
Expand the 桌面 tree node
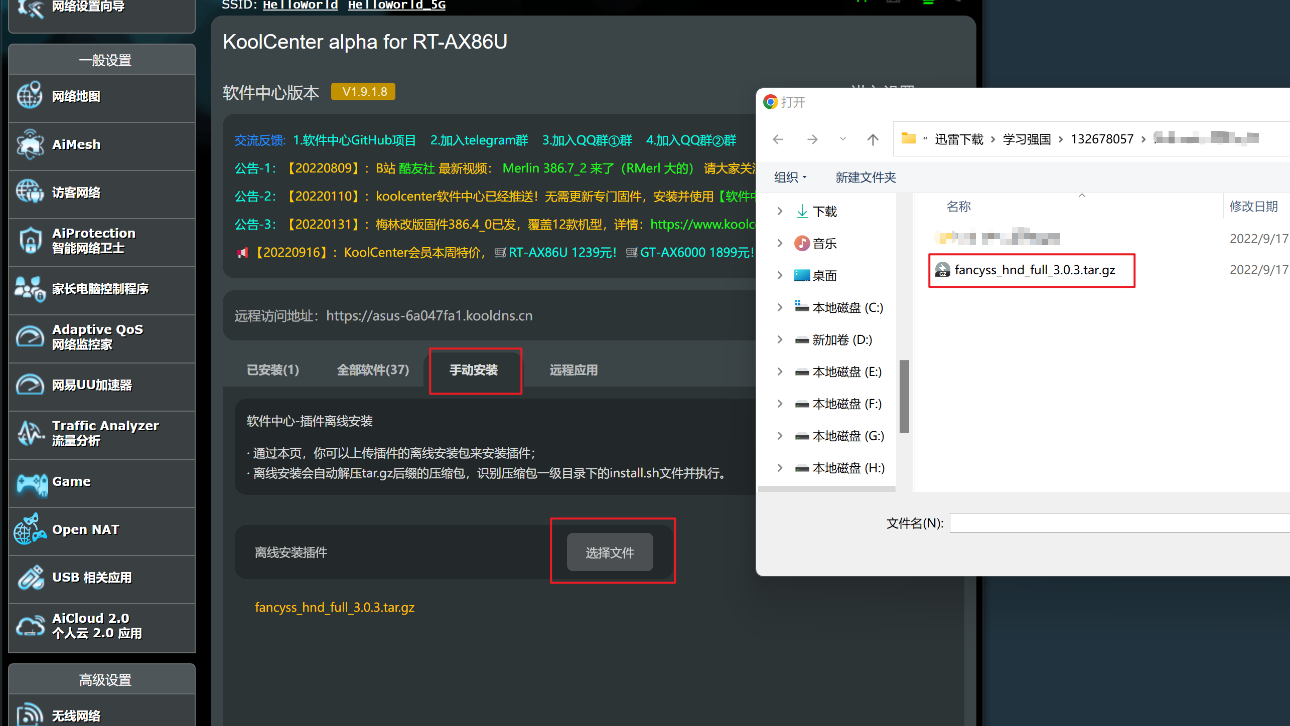[780, 275]
